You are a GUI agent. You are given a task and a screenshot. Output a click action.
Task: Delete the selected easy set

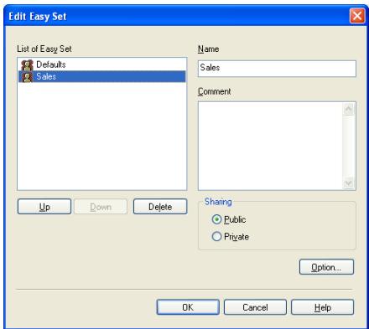click(160, 207)
